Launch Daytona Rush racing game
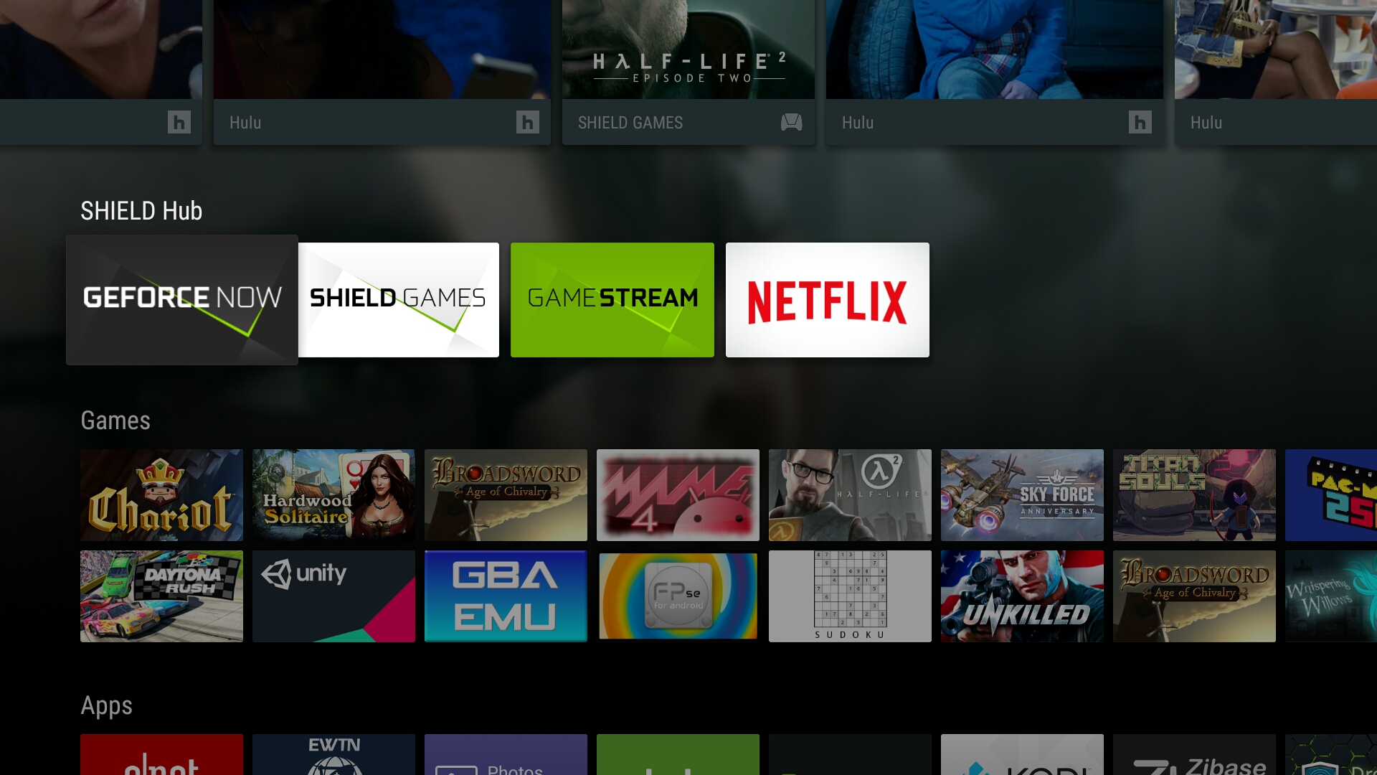The image size is (1377, 775). [x=161, y=595]
